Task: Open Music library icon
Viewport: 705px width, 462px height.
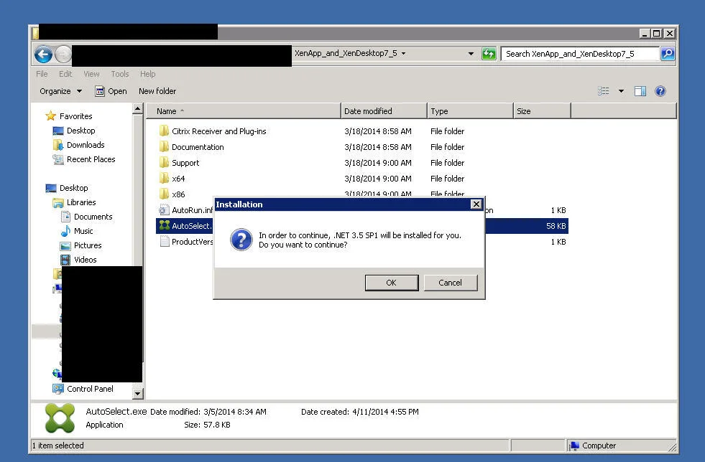Action: (65, 231)
